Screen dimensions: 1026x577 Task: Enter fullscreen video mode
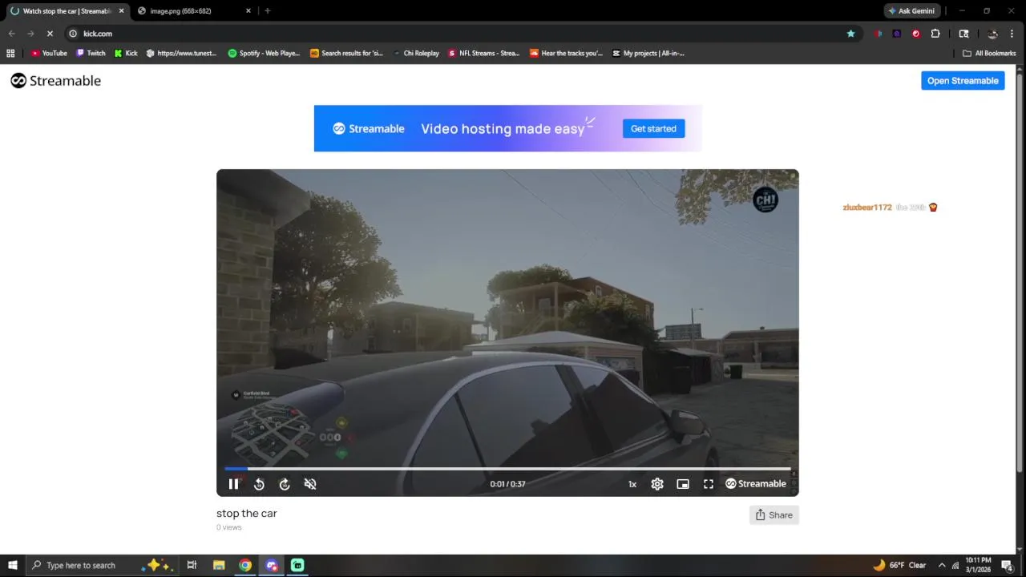pos(709,484)
